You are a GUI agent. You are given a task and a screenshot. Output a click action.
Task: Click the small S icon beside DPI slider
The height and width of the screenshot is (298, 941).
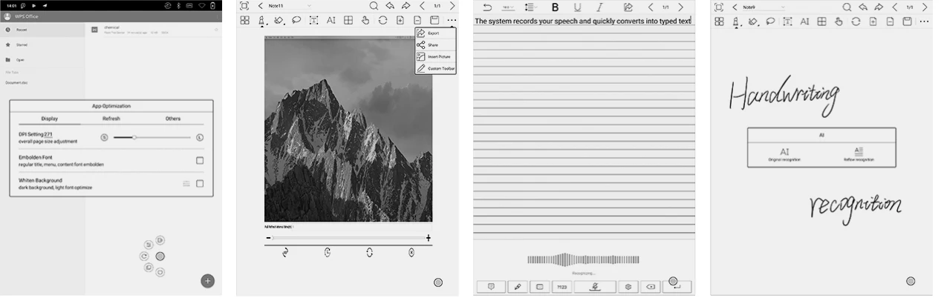[104, 137]
